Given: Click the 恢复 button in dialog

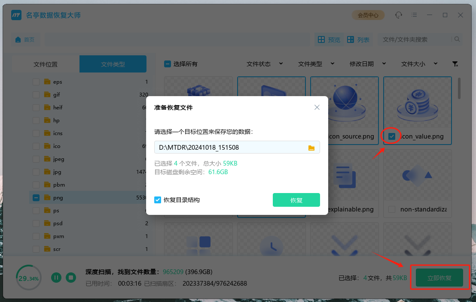Looking at the screenshot, I should tap(296, 199).
